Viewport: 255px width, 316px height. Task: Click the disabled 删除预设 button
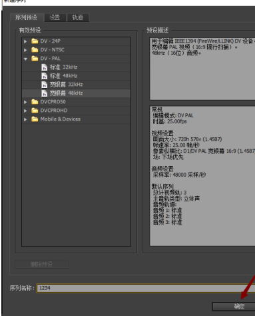(x=42, y=264)
